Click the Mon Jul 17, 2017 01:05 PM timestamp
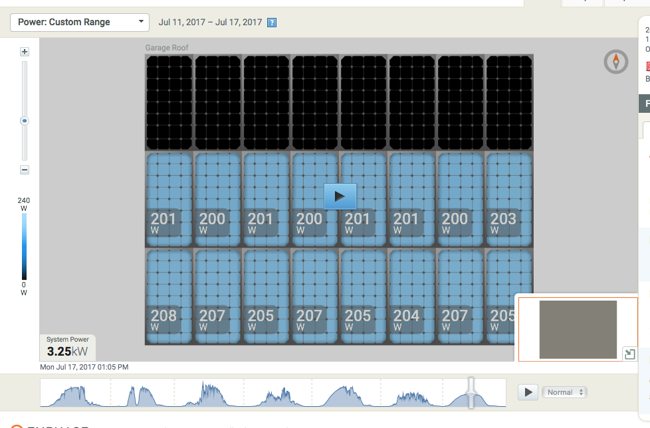The width and height of the screenshot is (650, 428). pyautogui.click(x=84, y=367)
